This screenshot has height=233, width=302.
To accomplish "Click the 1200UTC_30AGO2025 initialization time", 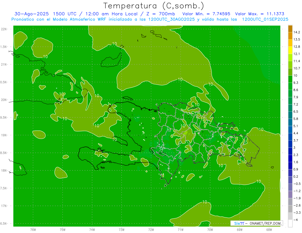I will click(172, 19).
